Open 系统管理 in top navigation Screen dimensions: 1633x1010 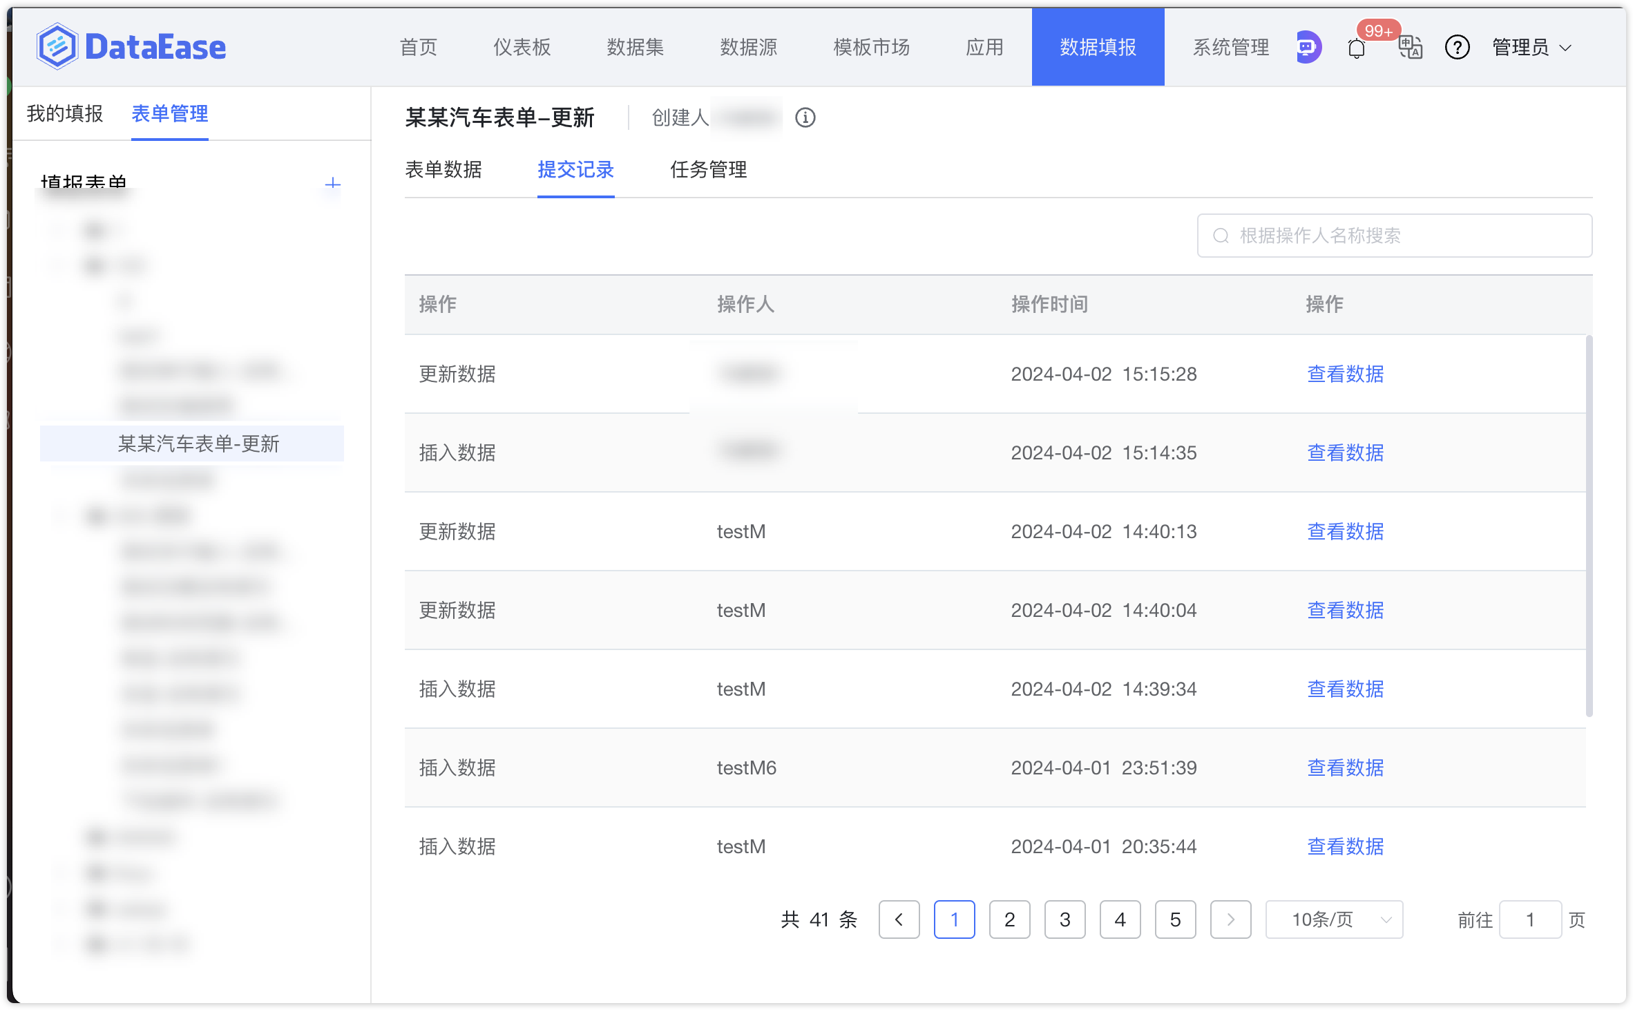(x=1230, y=47)
